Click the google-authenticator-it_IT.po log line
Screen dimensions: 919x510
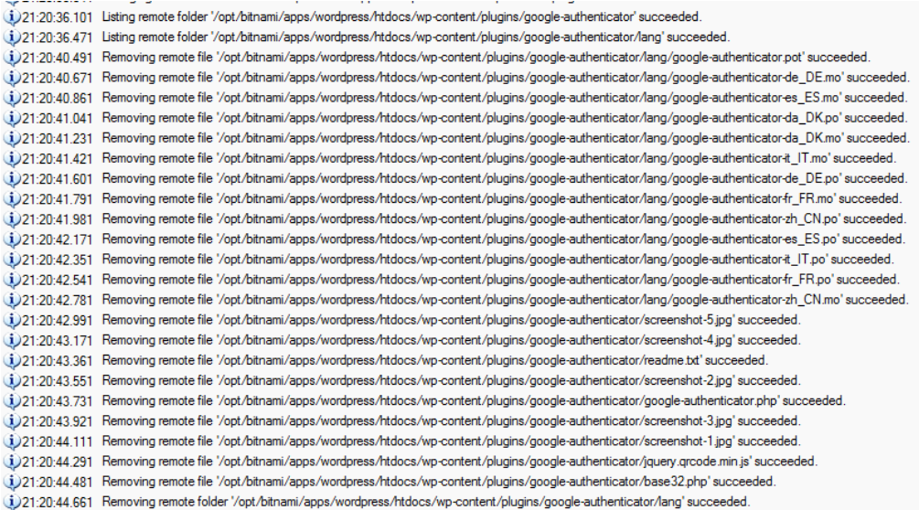(448, 260)
